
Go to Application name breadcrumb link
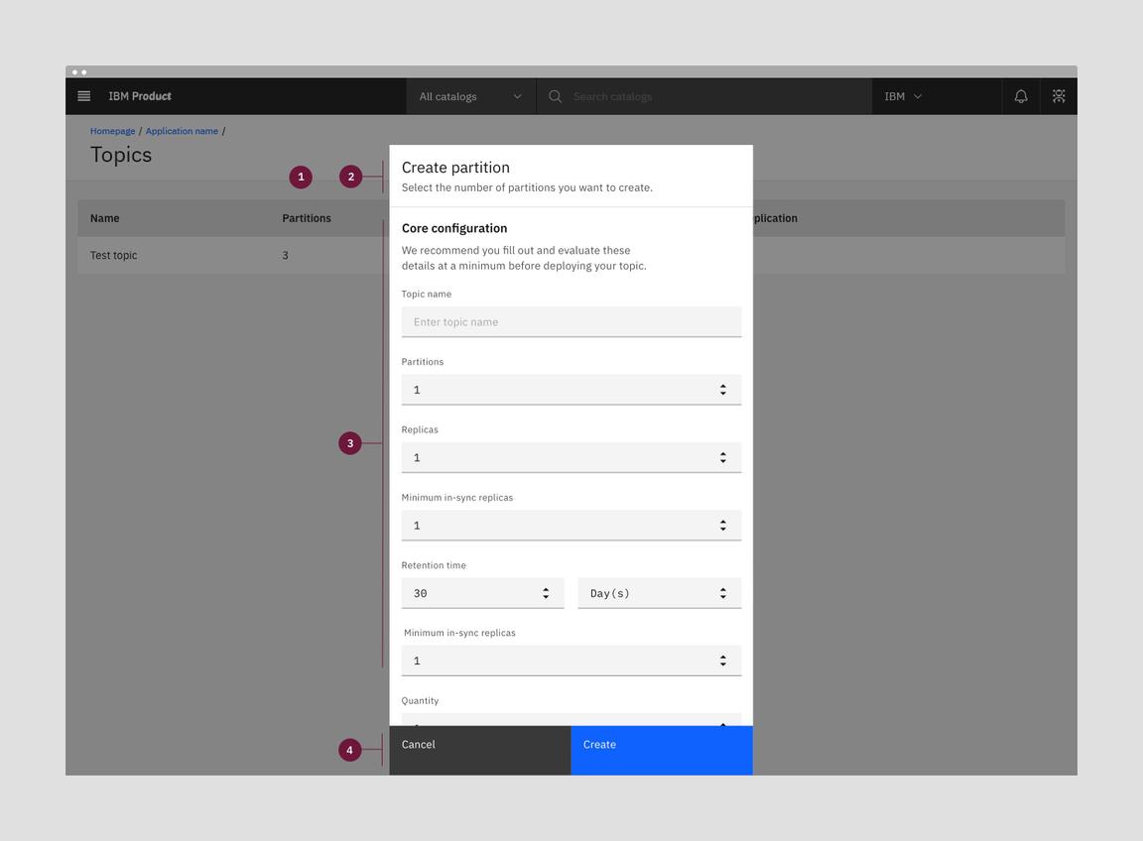pos(182,131)
